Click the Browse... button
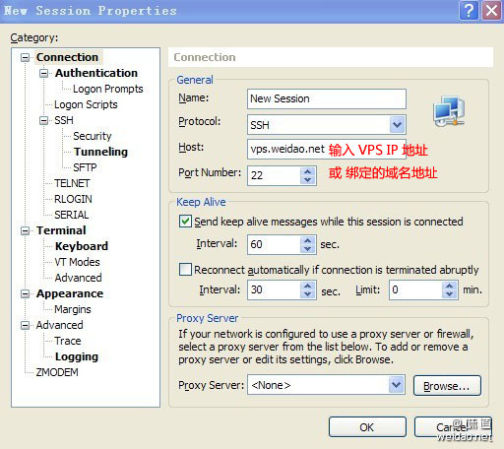 (447, 386)
